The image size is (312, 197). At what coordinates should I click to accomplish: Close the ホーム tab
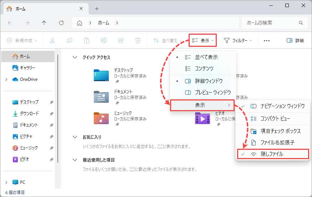click(81, 9)
